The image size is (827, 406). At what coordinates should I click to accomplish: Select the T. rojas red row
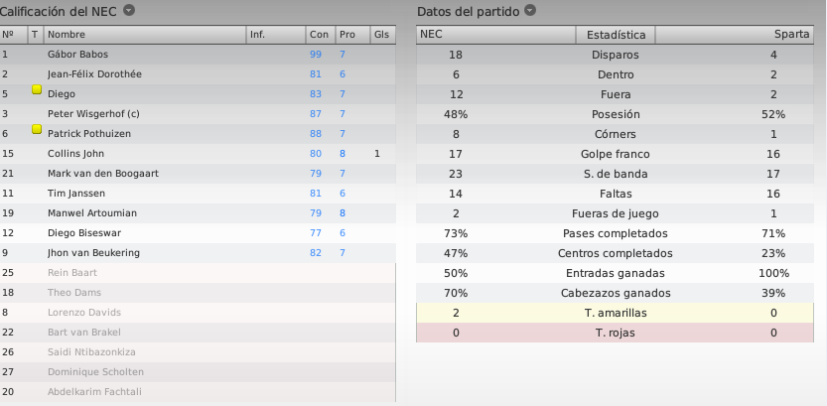[x=615, y=333]
